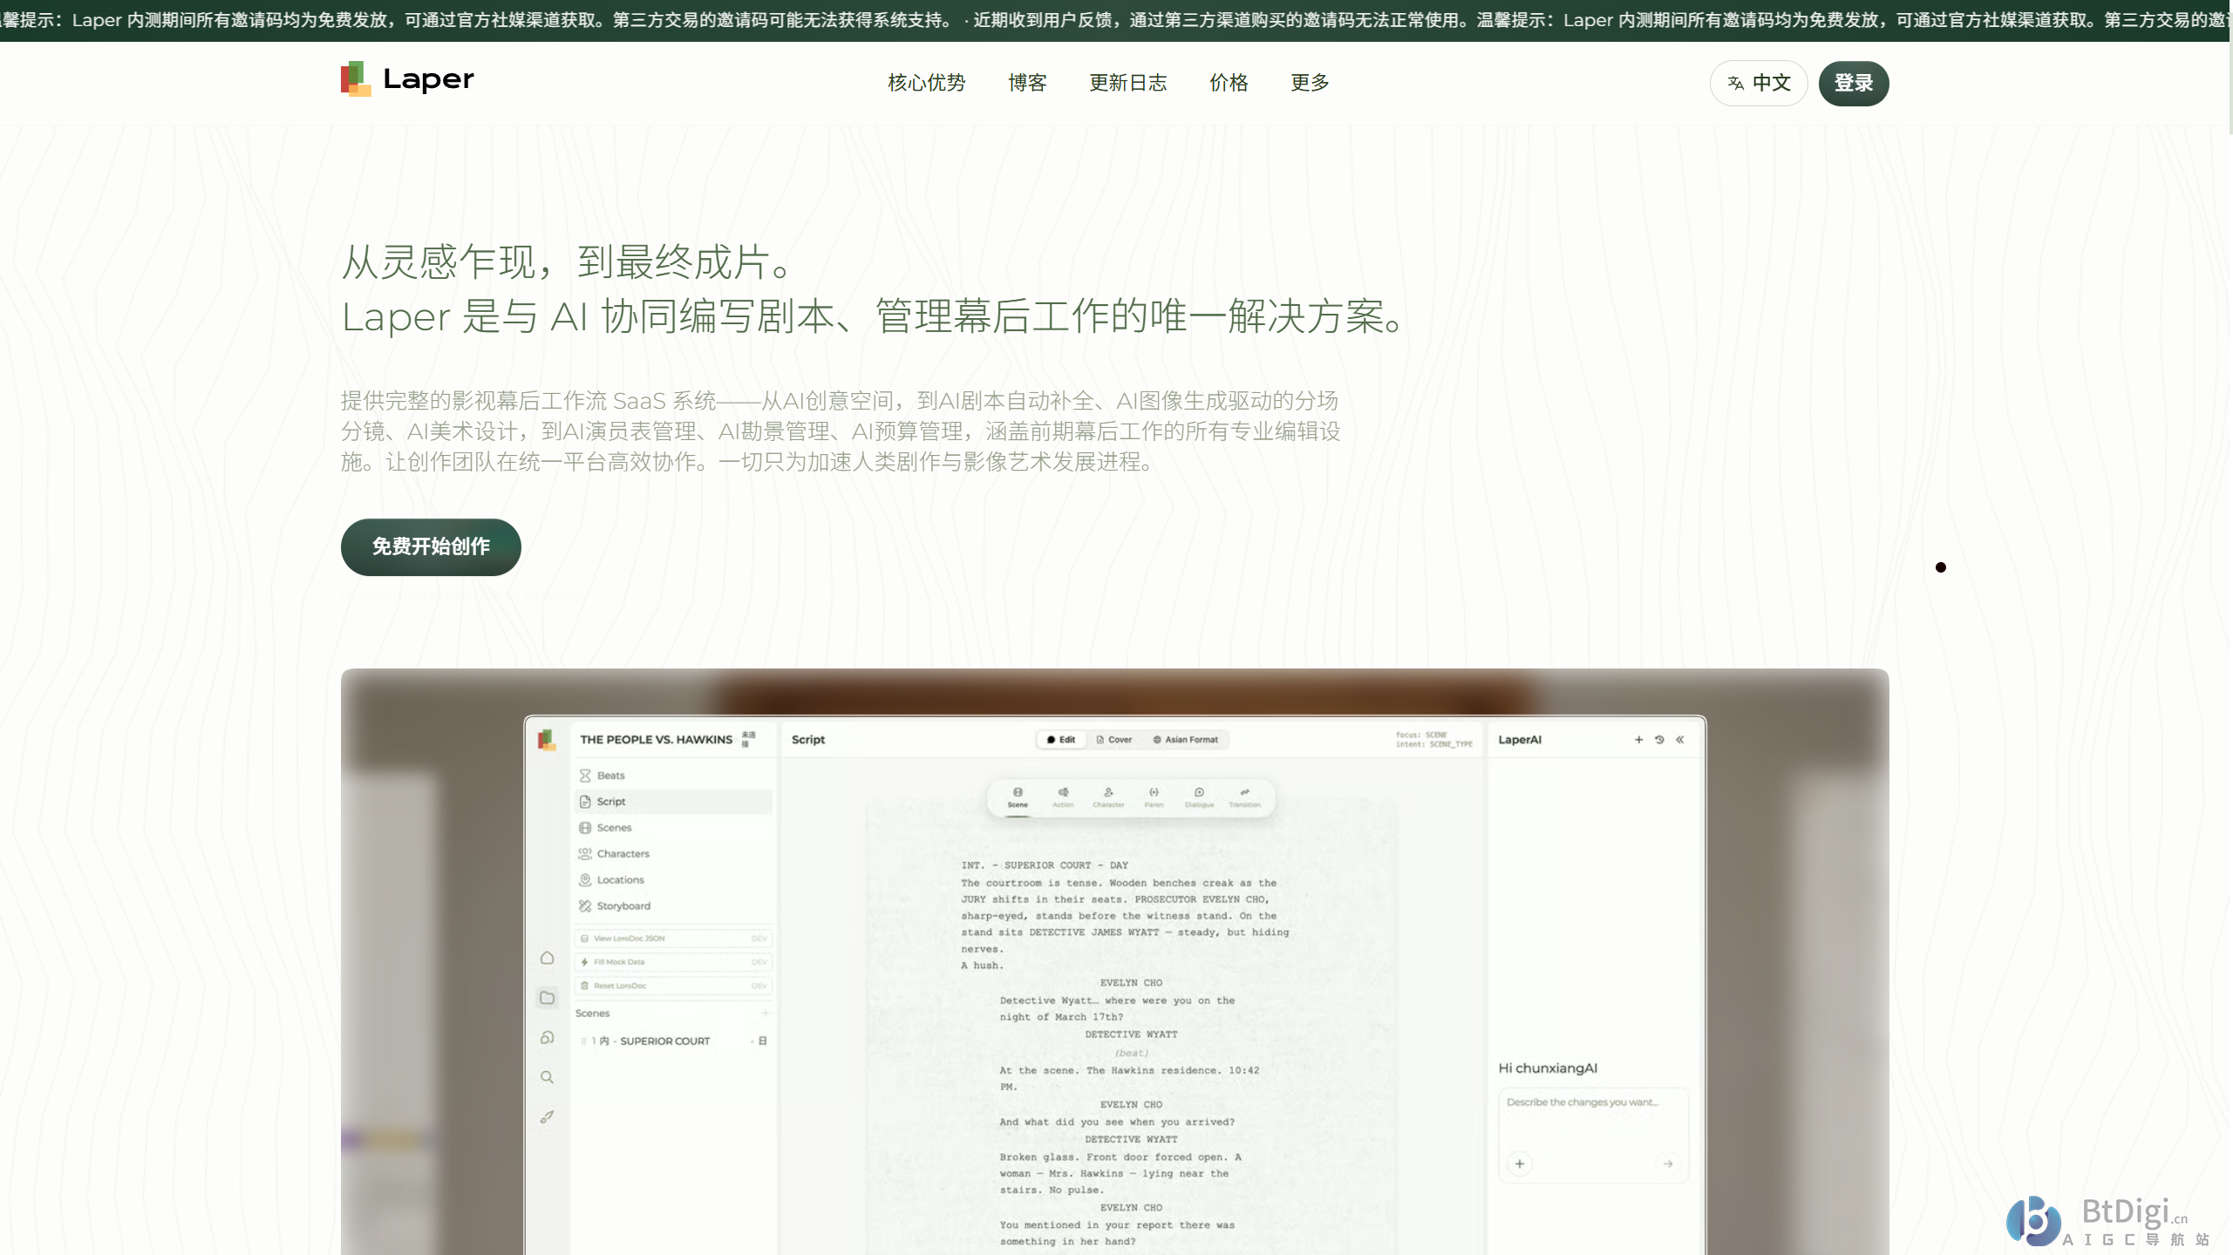2233x1255 pixels.
Task: Click the plus icon in LaperAI header
Action: pyautogui.click(x=1638, y=740)
